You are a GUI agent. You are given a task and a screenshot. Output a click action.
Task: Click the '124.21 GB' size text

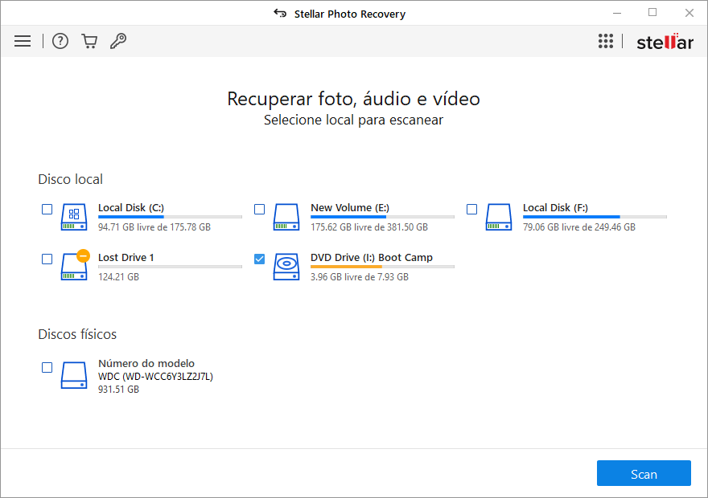point(119,277)
